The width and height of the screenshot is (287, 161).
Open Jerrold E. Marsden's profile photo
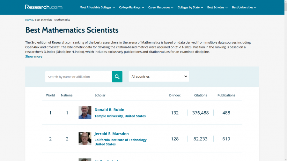pyautogui.click(x=85, y=139)
